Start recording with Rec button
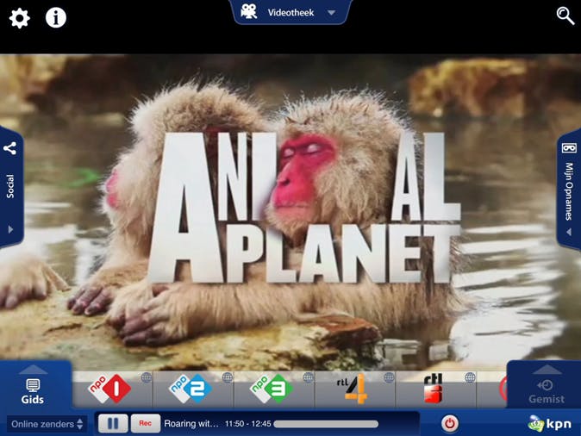581x436 pixels. (x=145, y=423)
